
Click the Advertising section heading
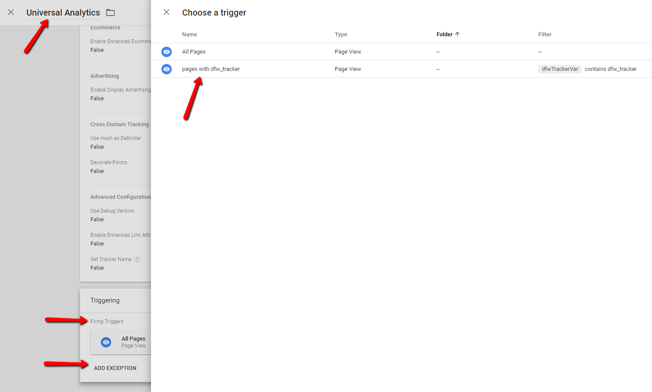point(105,76)
